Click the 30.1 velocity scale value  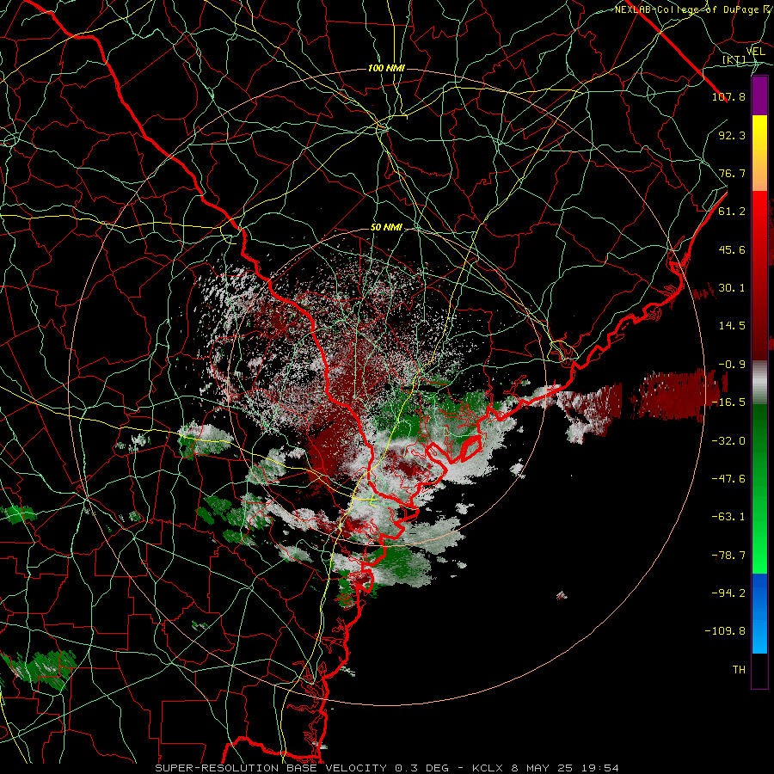pos(732,288)
